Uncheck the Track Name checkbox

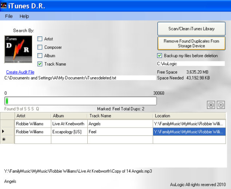[x=40, y=64]
